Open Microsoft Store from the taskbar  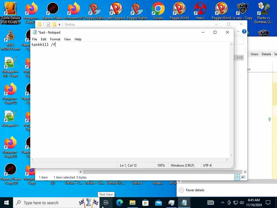pyautogui.click(x=145, y=203)
